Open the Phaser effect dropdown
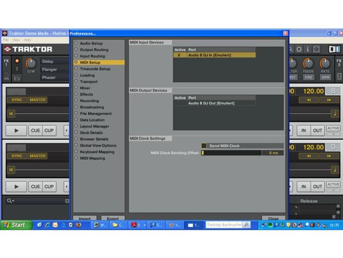343x258 pixels. (55, 78)
